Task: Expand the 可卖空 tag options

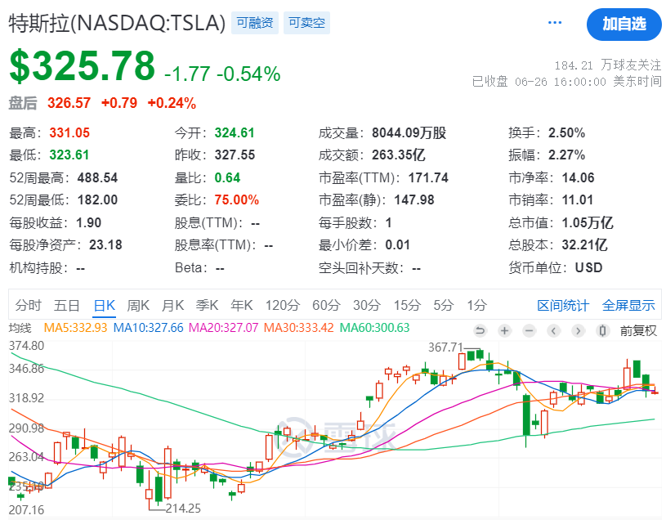Action: [x=306, y=24]
